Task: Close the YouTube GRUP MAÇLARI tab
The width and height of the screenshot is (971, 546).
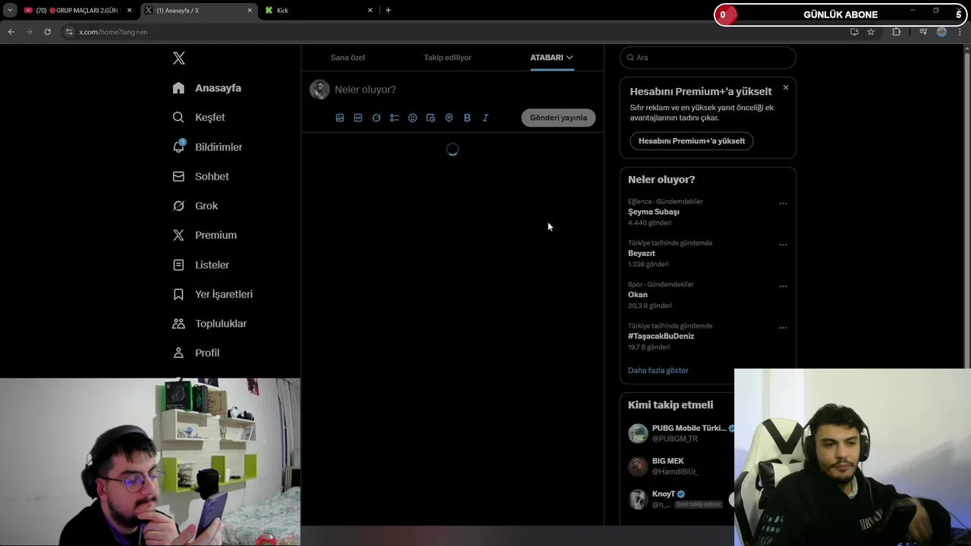Action: [x=129, y=11]
